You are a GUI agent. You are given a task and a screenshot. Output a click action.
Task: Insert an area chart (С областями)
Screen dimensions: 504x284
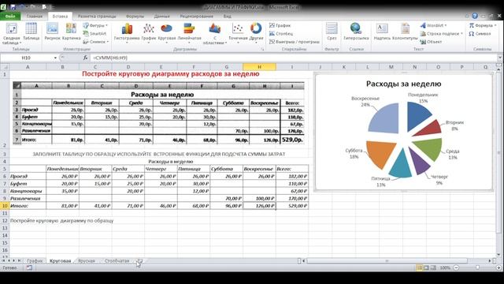(215, 33)
